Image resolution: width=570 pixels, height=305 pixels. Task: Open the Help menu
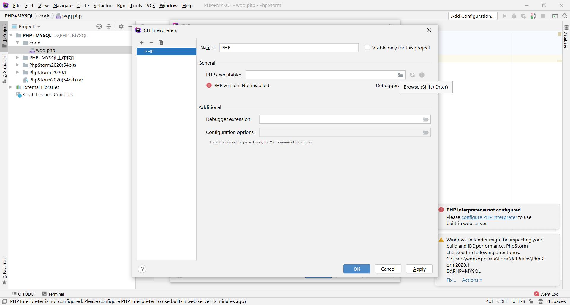pyautogui.click(x=187, y=5)
